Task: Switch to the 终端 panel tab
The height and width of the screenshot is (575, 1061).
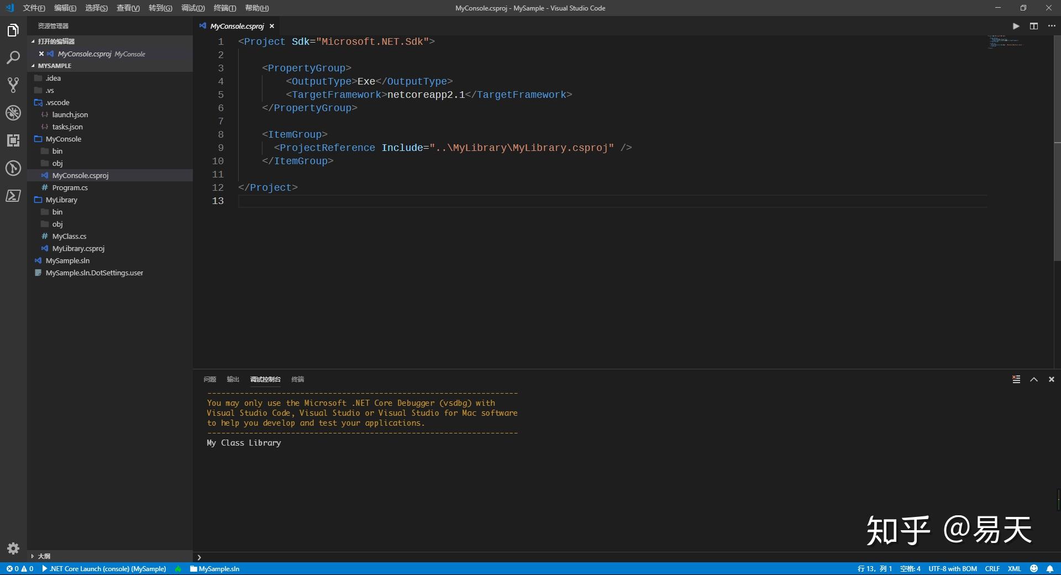Action: tap(298, 379)
